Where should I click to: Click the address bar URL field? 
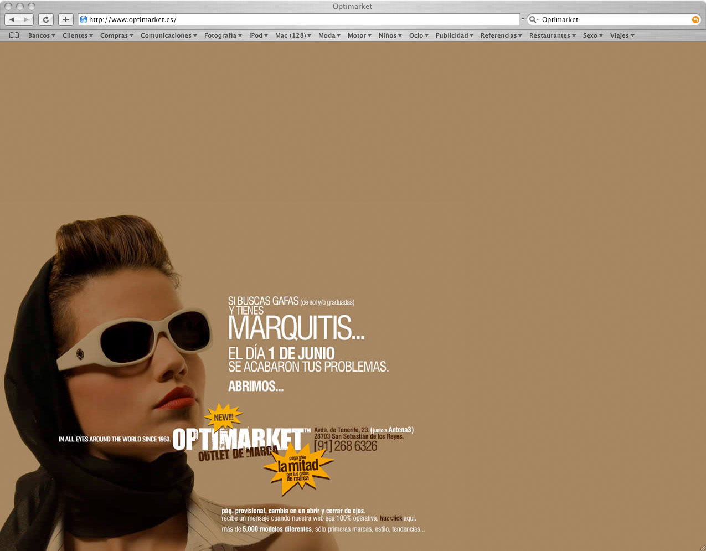coord(299,19)
